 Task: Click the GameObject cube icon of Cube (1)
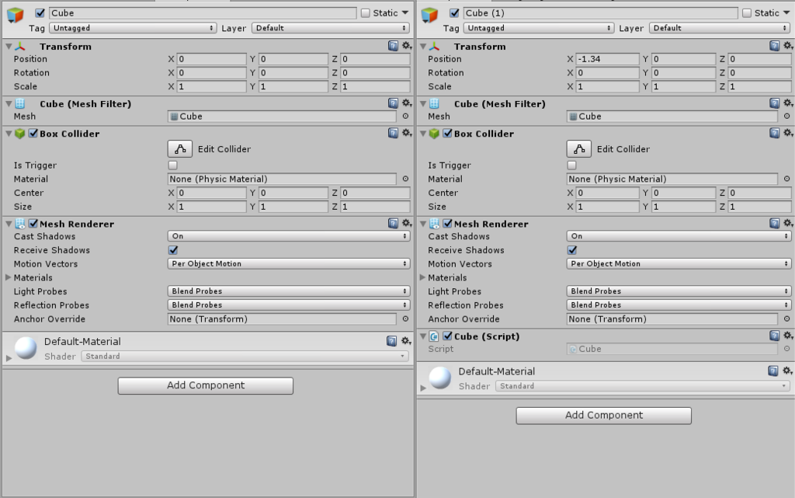click(429, 15)
